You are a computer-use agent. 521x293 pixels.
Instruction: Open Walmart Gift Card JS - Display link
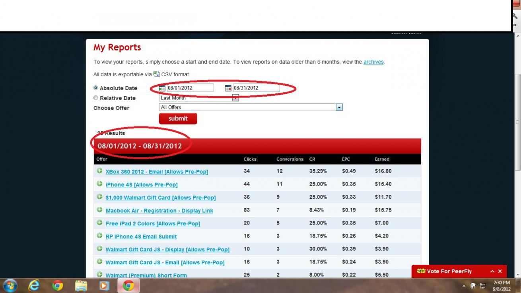click(x=167, y=250)
